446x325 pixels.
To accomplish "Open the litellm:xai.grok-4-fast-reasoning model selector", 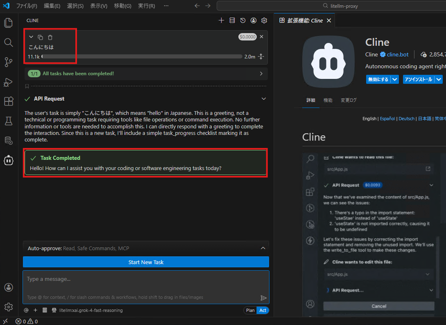I will (91, 310).
